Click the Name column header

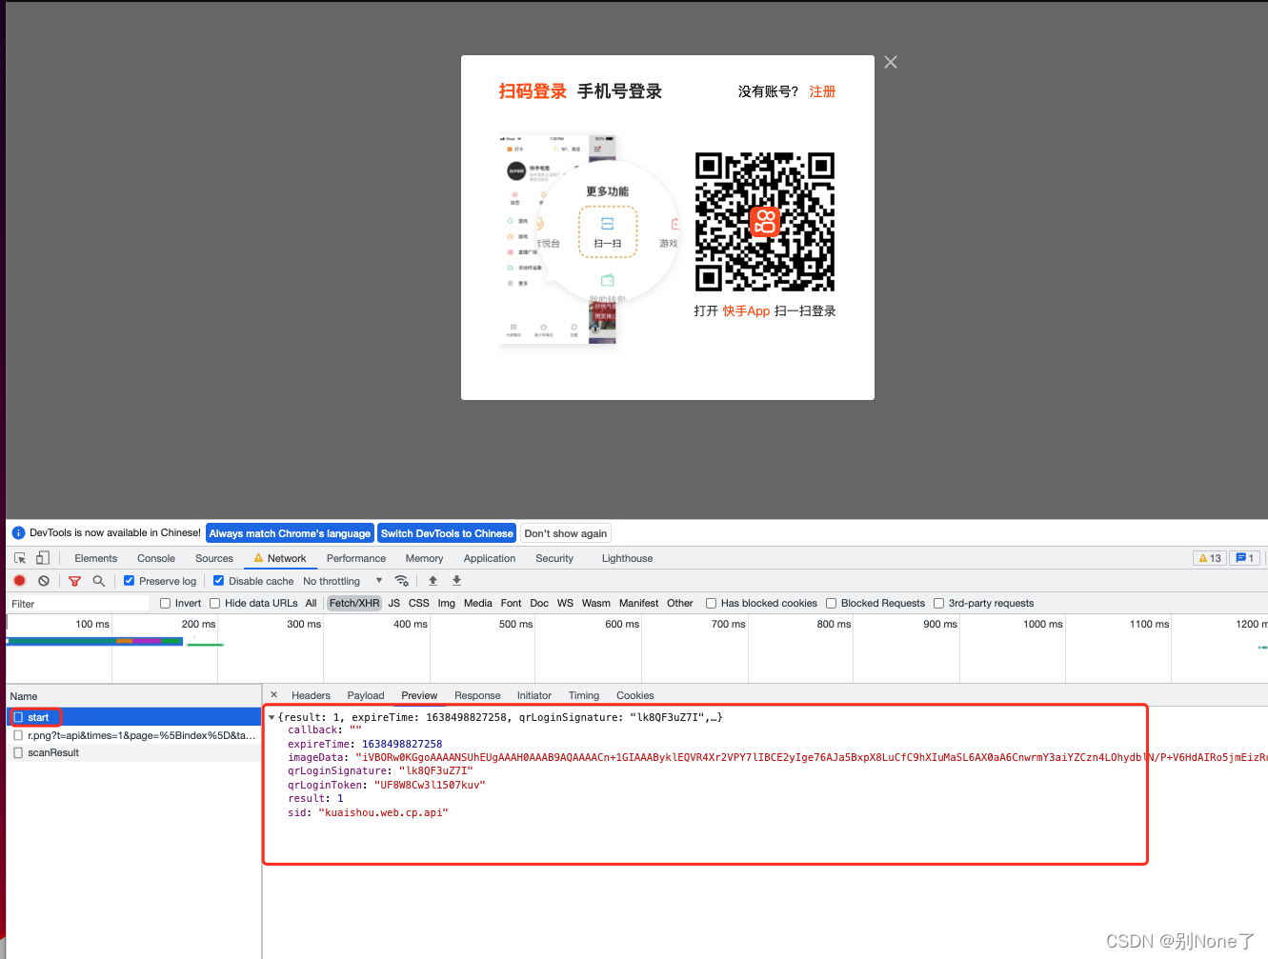[x=133, y=696]
